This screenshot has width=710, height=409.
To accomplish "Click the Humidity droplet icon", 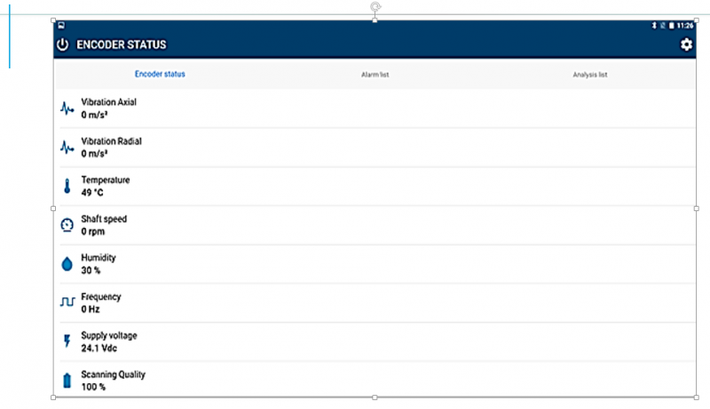I will (x=67, y=263).
